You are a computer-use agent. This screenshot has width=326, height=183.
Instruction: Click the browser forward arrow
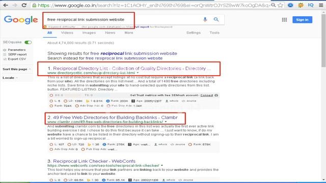coord(15,5)
